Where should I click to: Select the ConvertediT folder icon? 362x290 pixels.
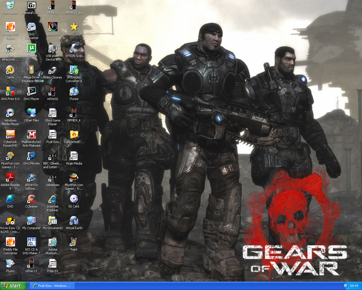74,134
